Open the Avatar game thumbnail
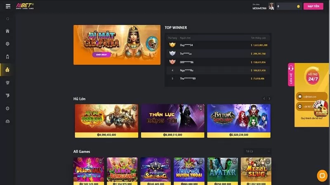The image size is (330, 185). pos(222,171)
